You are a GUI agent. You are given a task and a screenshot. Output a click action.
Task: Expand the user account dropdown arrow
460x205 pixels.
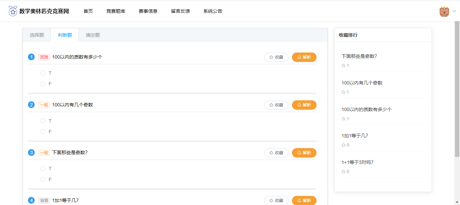[454, 11]
